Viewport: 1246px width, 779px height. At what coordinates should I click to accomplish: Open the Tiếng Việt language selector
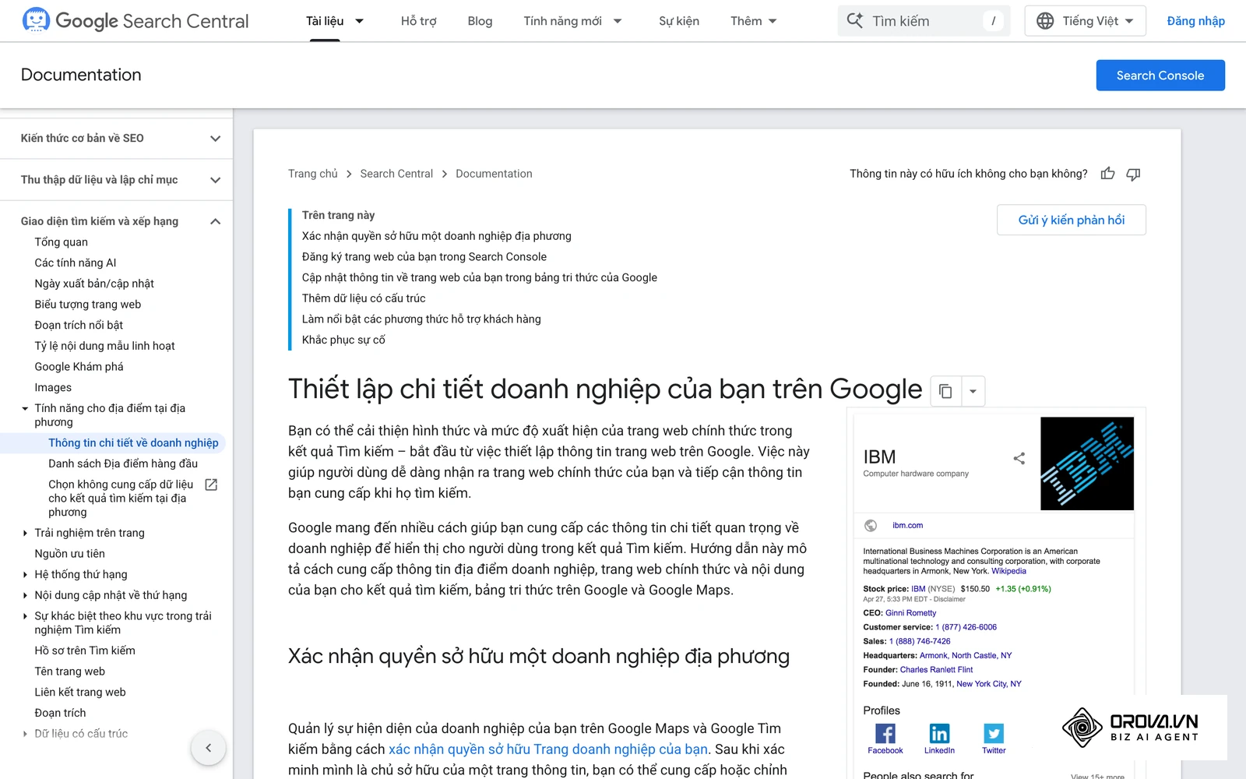(1085, 21)
